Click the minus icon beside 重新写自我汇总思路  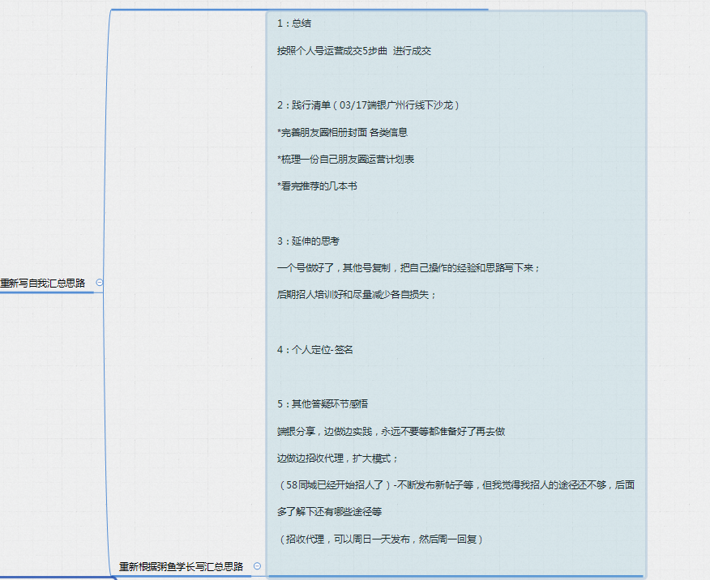click(x=98, y=284)
